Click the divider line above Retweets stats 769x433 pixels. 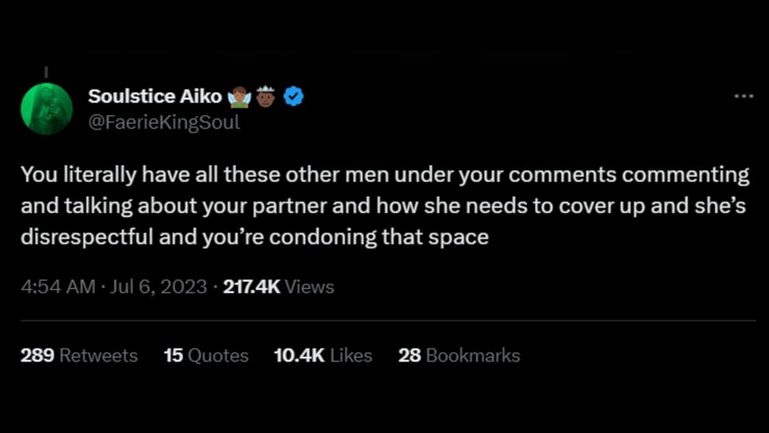click(x=389, y=320)
